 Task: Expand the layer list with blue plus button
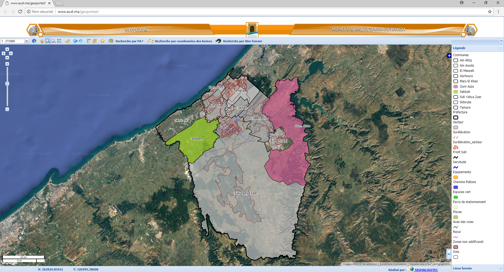pos(449,56)
